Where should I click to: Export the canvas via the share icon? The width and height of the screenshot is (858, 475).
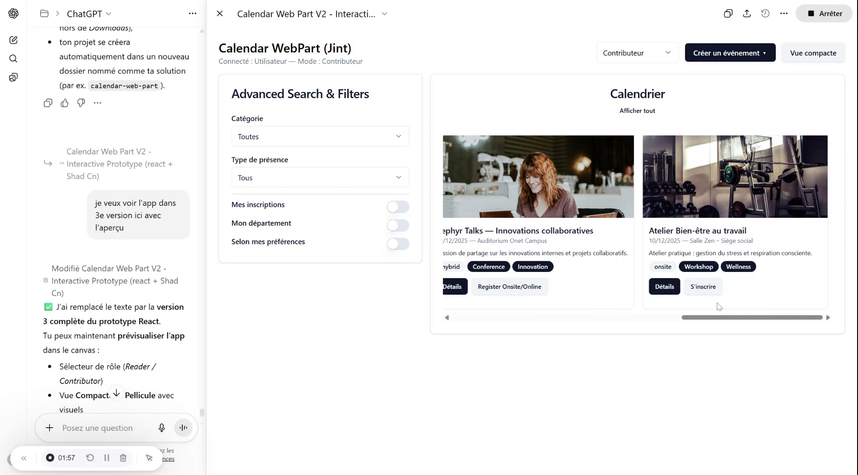747,13
